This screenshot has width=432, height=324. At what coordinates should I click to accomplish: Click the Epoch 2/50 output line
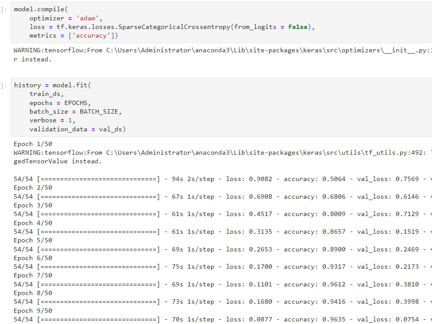33,187
